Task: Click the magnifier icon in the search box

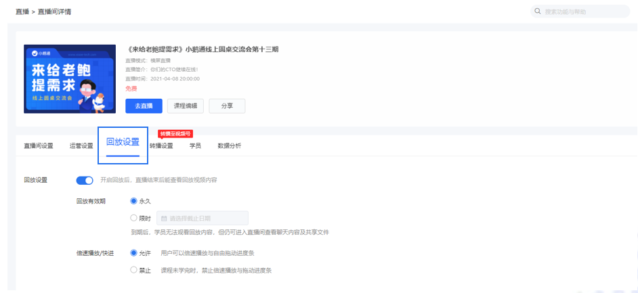Action: pos(538,12)
